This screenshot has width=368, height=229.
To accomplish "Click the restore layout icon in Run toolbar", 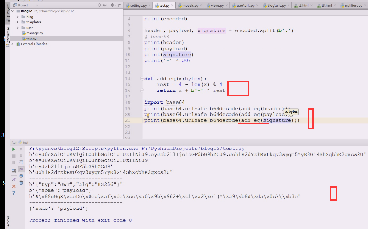I will 14,171.
